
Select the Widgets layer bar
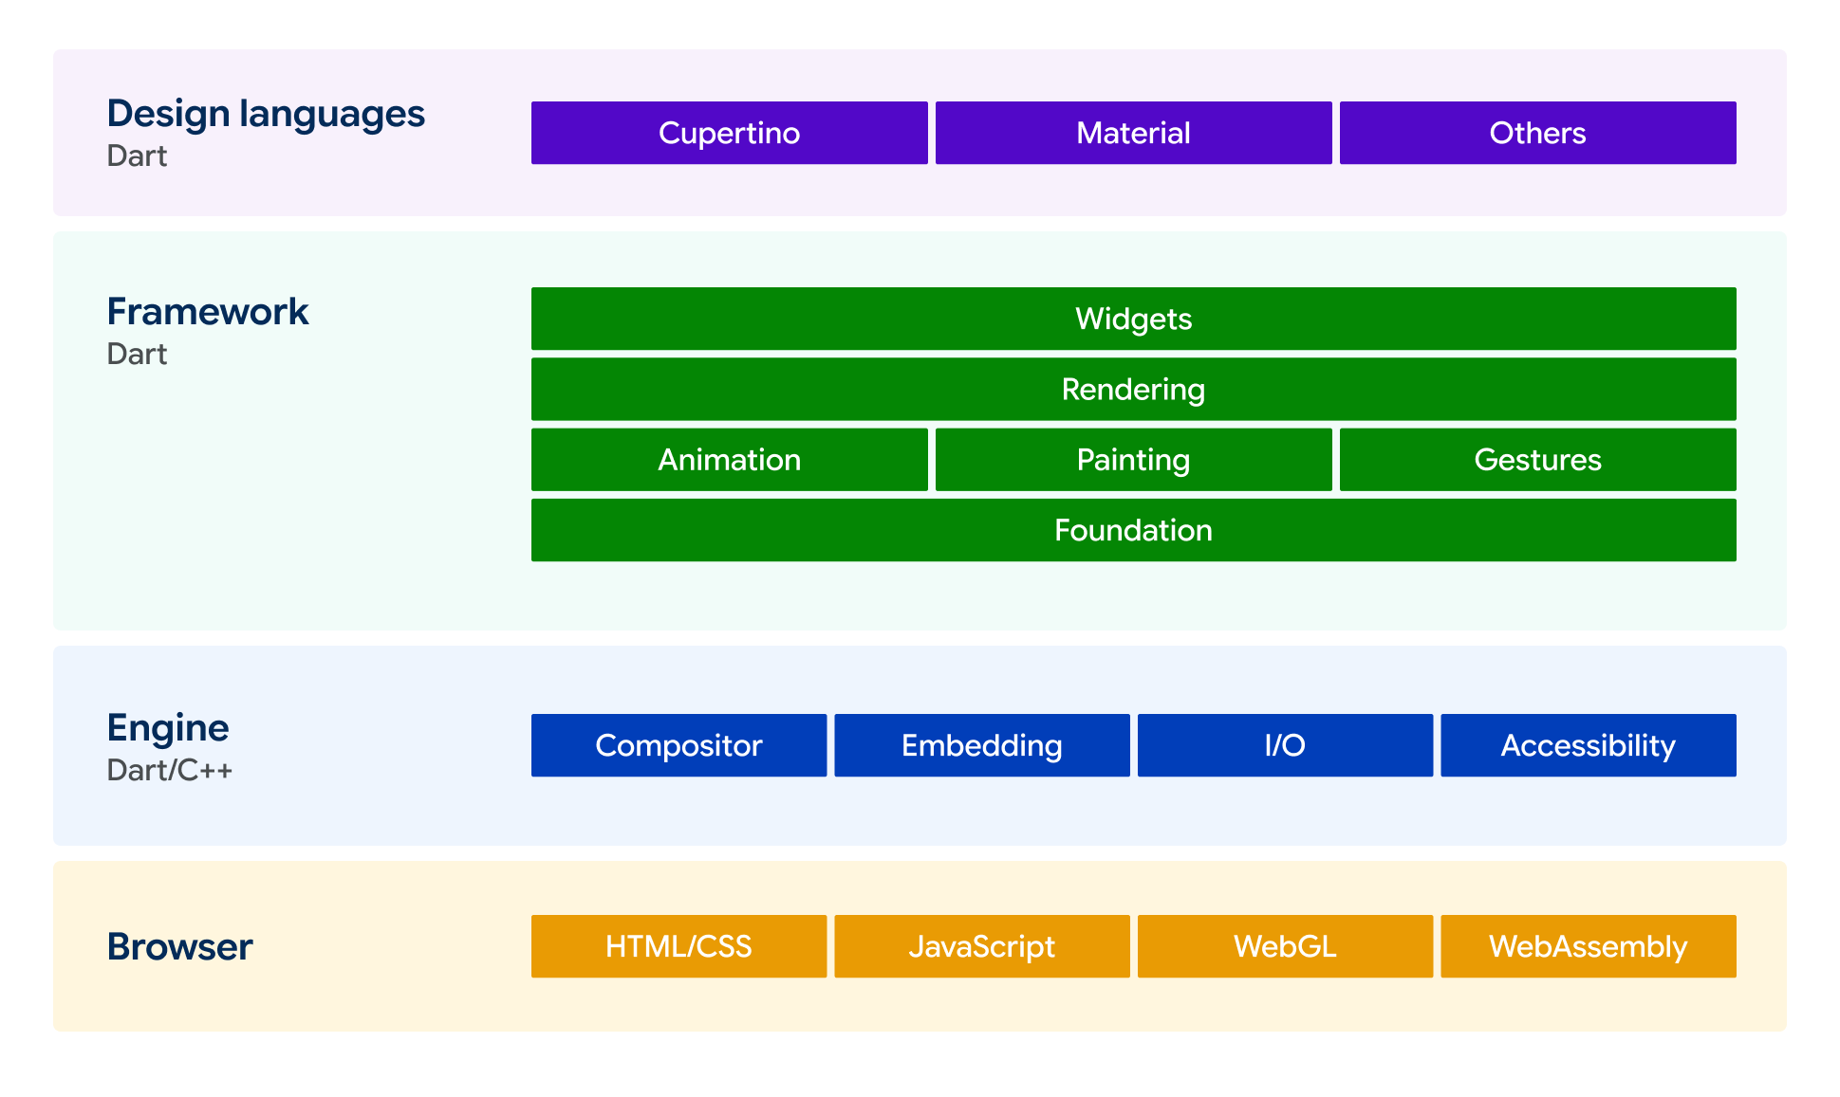pyautogui.click(x=1133, y=319)
